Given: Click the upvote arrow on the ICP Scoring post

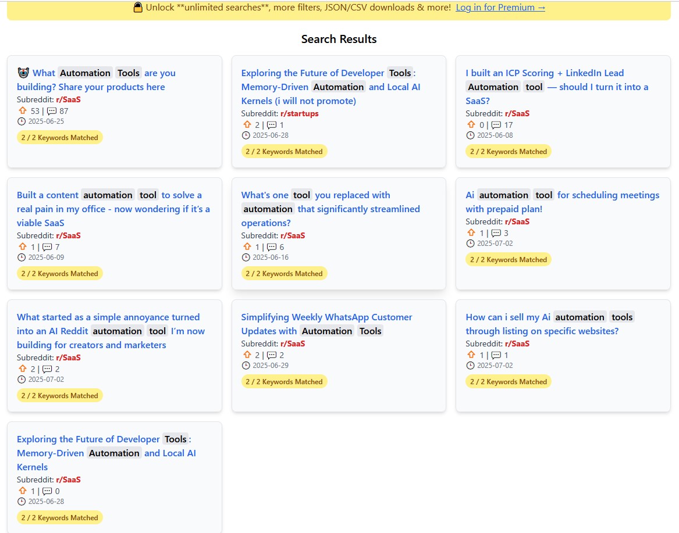Looking at the screenshot, I should [471, 124].
